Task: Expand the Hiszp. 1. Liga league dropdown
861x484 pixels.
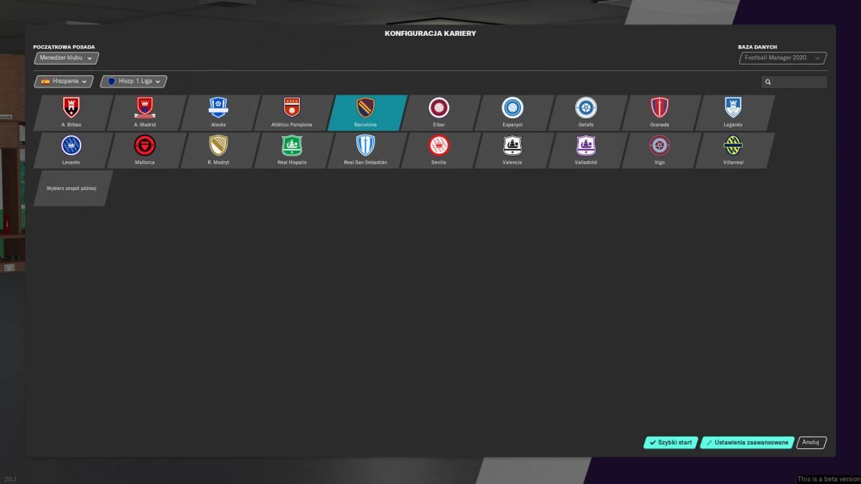Action: pos(134,82)
